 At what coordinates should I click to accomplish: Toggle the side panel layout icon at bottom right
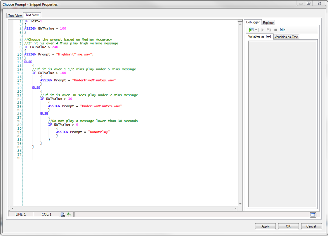pos(313,215)
